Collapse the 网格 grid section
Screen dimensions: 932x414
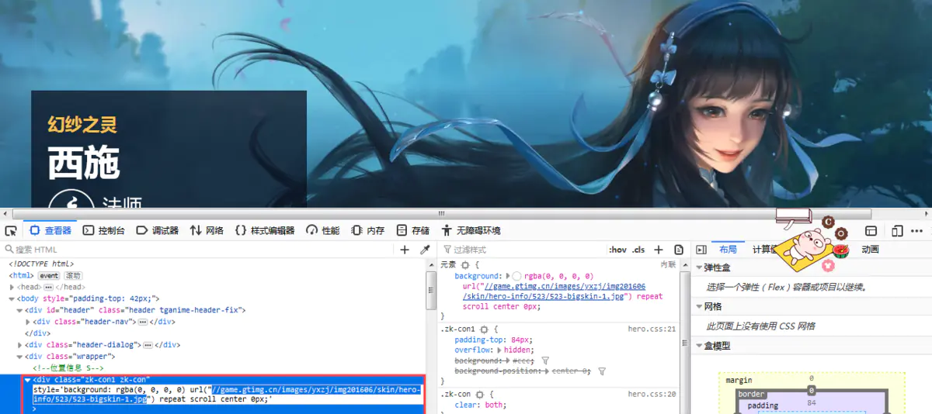700,306
